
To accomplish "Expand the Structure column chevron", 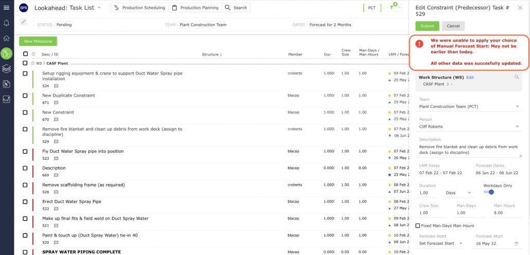I will point(221,54).
